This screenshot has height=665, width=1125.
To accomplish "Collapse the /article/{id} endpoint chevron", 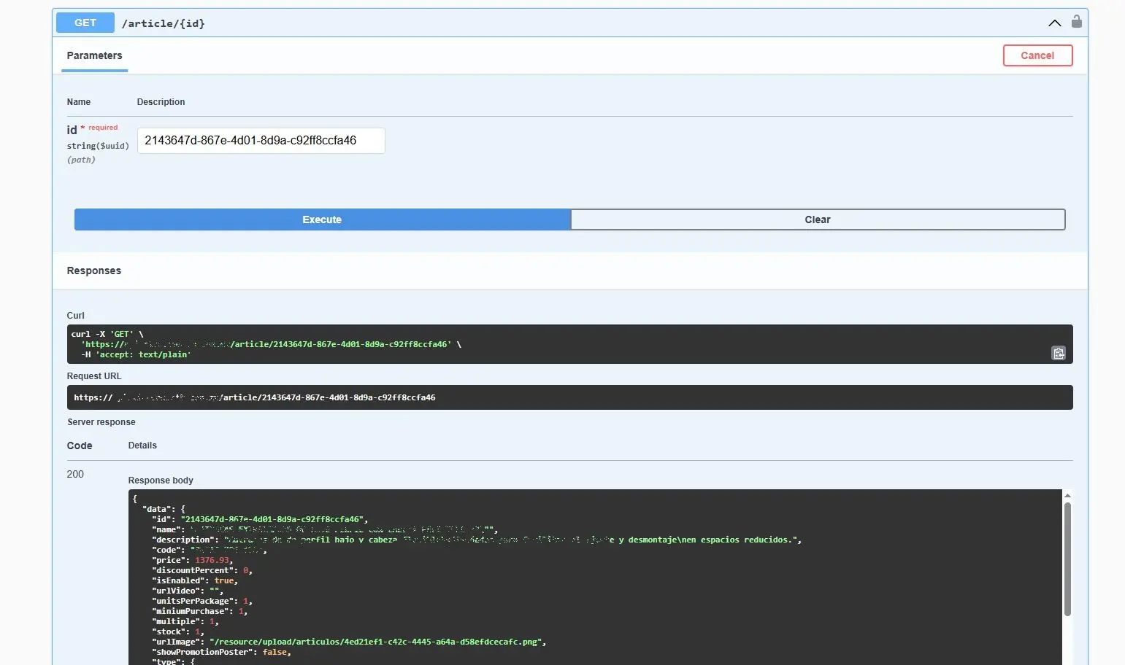I will 1054,23.
